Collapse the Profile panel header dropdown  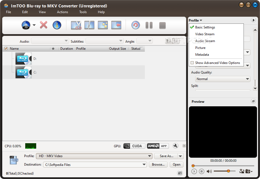pyautogui.click(x=195, y=20)
